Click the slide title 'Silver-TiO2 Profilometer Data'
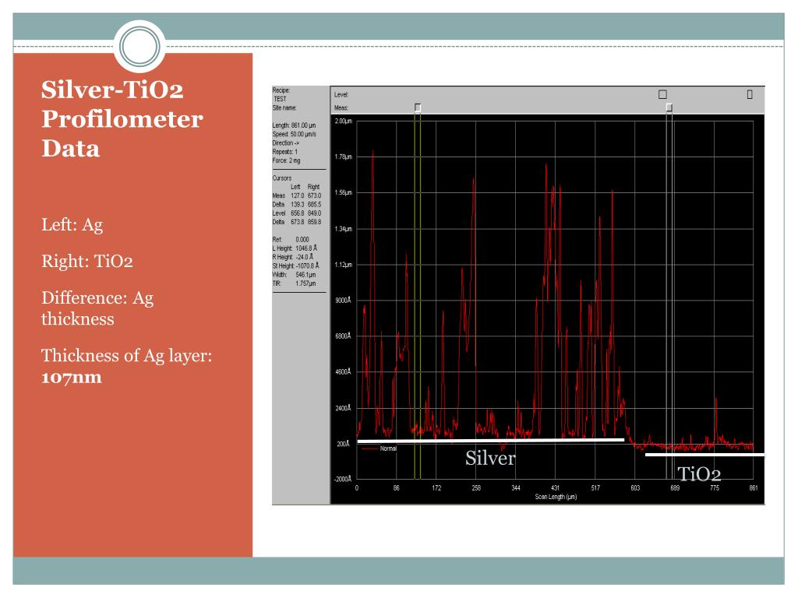The image size is (798, 598). (x=122, y=119)
